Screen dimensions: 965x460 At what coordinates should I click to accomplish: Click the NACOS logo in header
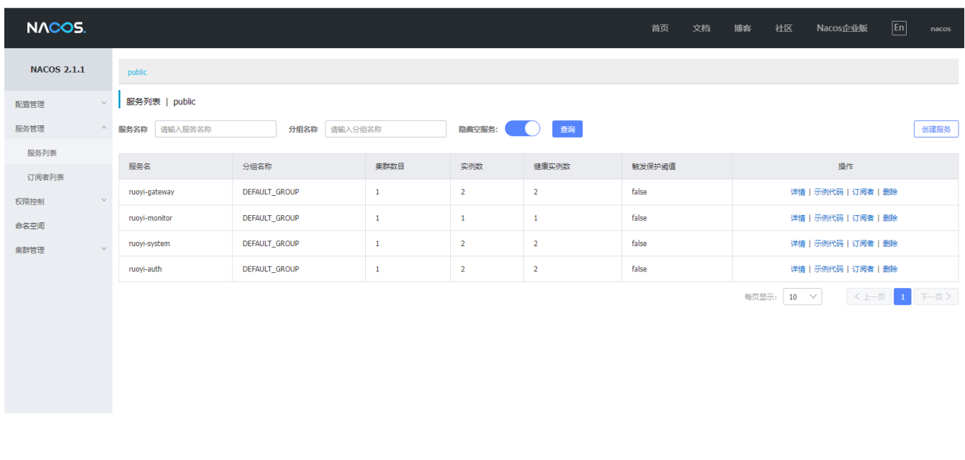[x=56, y=28]
